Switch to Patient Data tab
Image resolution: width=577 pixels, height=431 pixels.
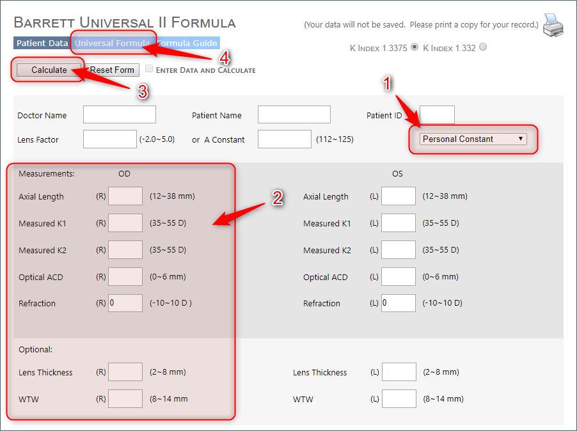[42, 43]
